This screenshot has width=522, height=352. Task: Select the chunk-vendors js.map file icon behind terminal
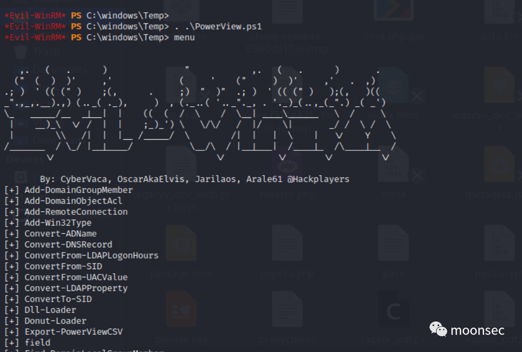coord(287,11)
